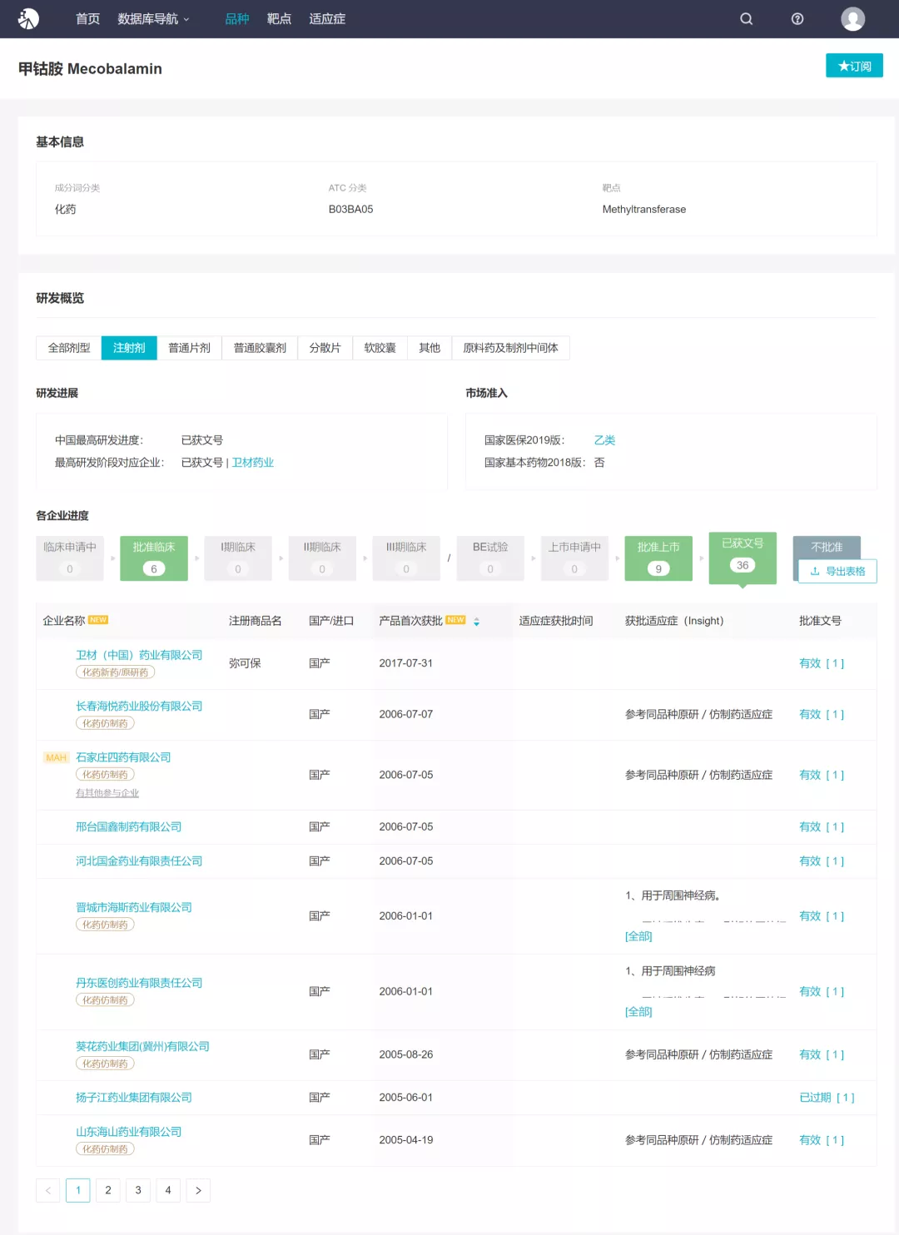Select the 软胶囊 tab

click(x=380, y=348)
